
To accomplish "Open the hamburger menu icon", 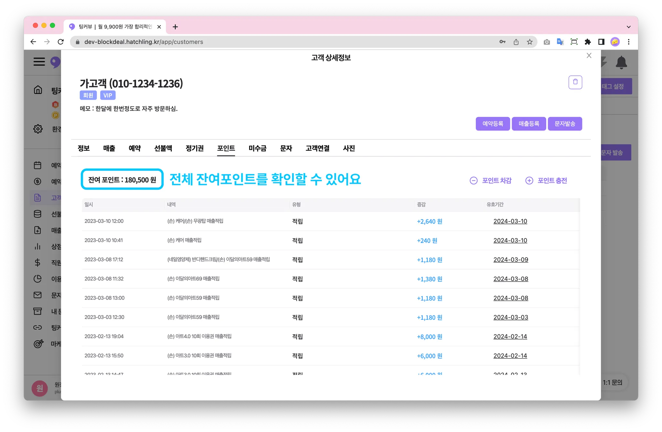I will (39, 61).
